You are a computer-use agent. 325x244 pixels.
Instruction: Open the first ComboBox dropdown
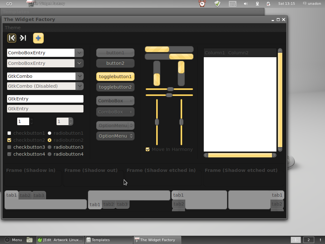pyautogui.click(x=115, y=101)
